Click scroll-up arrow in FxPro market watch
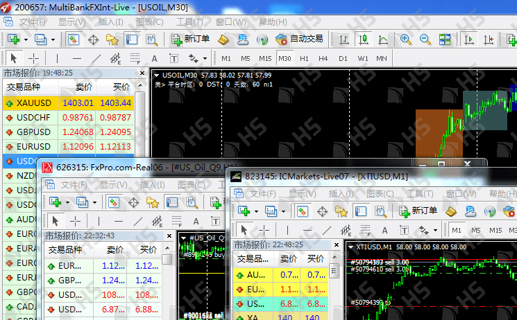 (x=167, y=248)
